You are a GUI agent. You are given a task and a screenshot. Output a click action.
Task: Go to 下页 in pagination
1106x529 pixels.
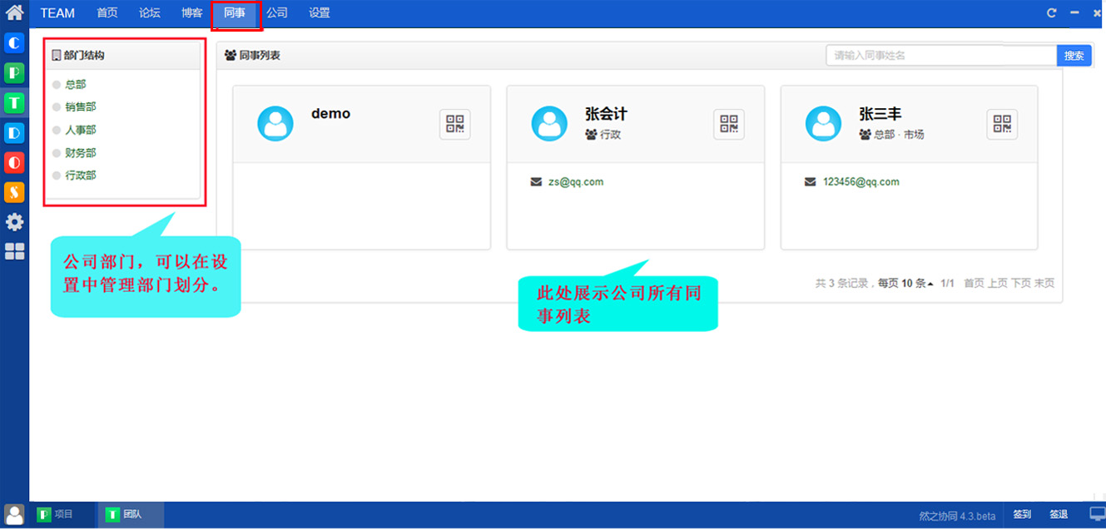(1020, 284)
